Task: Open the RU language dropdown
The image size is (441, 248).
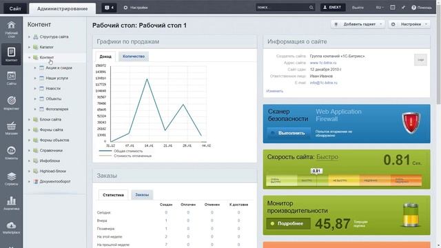Action: pos(380,8)
